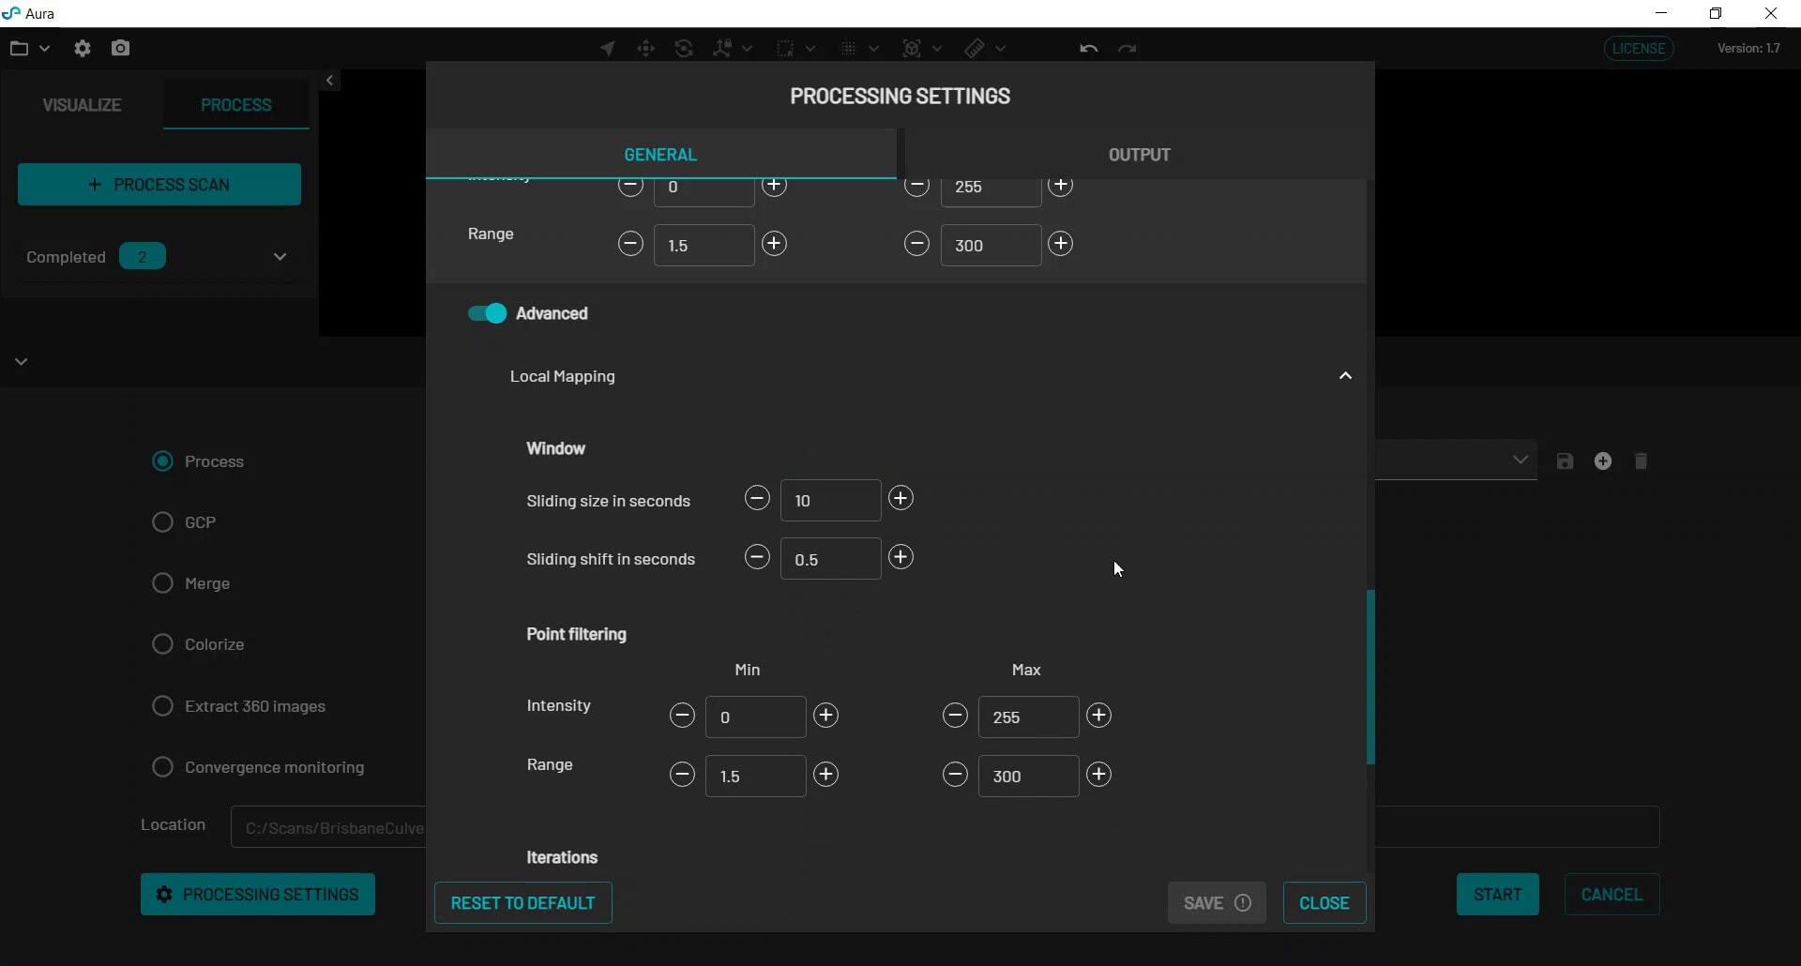Click CLOSE in the processing settings dialog
Viewport: 1801px width, 966px height.
[x=1324, y=903]
